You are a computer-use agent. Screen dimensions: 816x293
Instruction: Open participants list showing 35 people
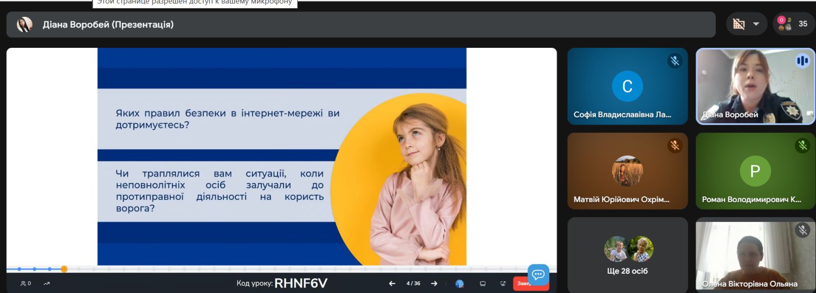click(x=793, y=24)
